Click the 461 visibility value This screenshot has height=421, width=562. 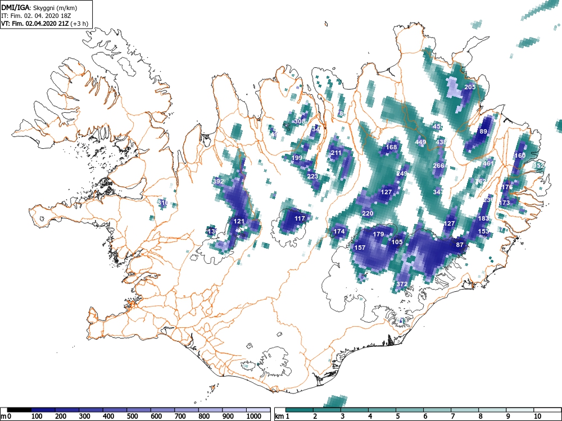[x=488, y=163]
